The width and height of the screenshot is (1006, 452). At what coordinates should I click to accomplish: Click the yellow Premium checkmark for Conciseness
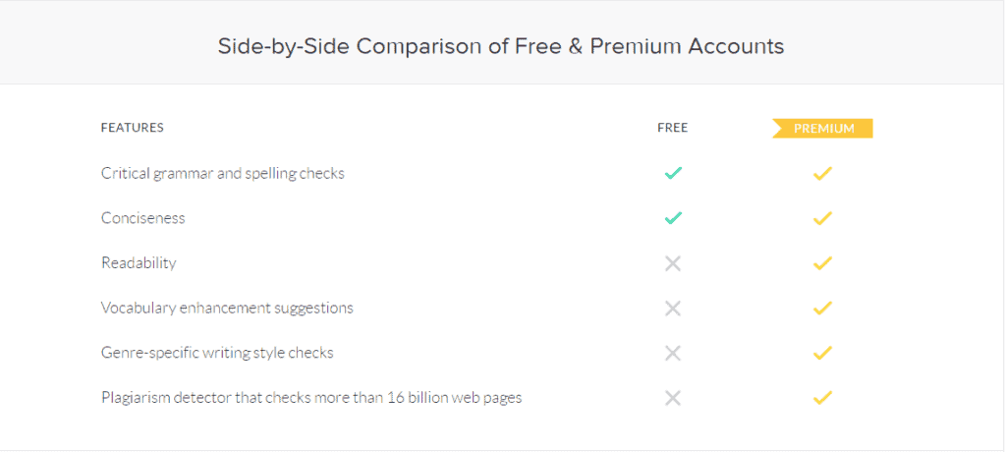pyautogui.click(x=822, y=218)
